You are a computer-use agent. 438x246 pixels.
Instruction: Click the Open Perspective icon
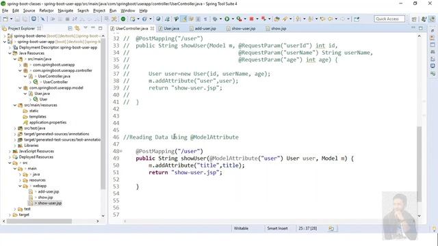[414, 19]
